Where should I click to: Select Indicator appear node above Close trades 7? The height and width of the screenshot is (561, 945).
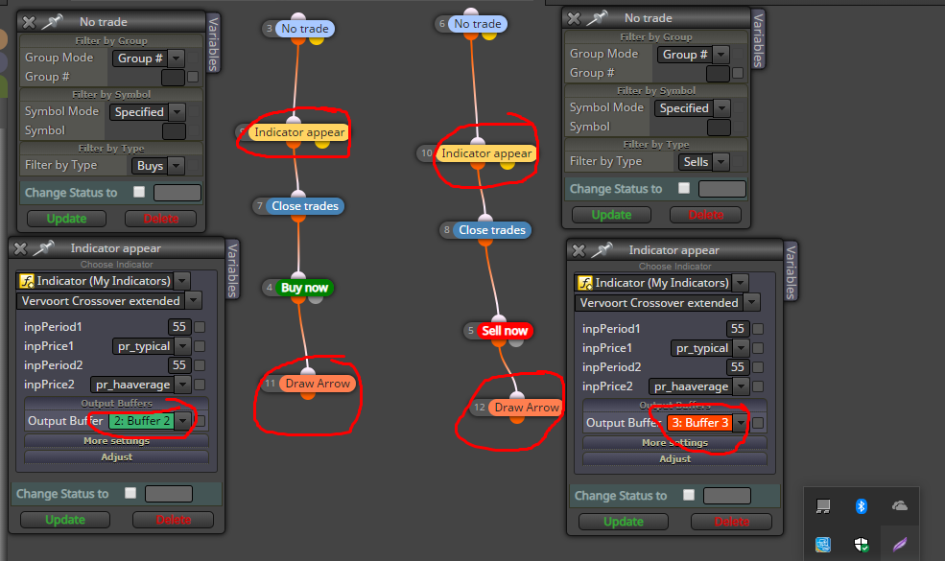tap(299, 132)
